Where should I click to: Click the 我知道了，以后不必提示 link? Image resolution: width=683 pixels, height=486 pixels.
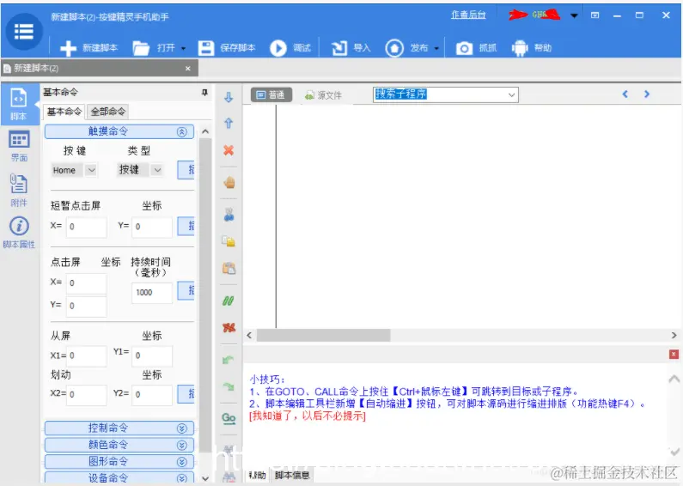click(308, 416)
